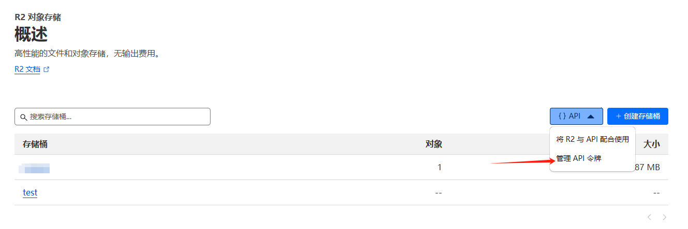Click the 创建存储桶 button
The height and width of the screenshot is (229, 688).
638,117
